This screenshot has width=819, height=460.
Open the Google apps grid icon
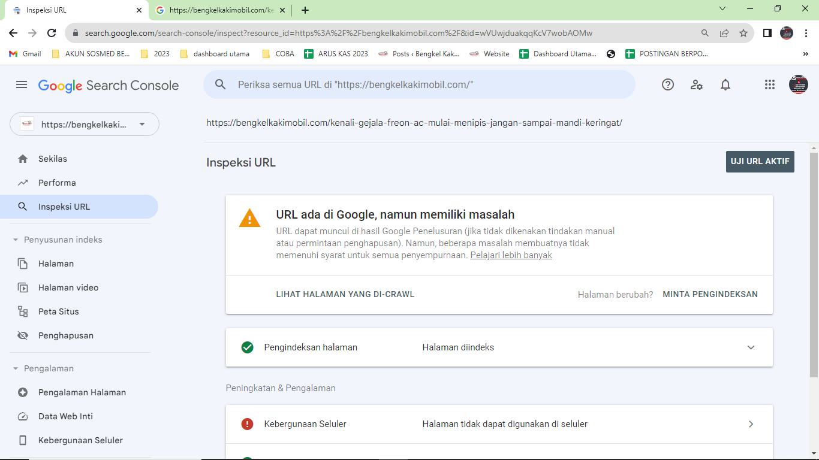770,85
